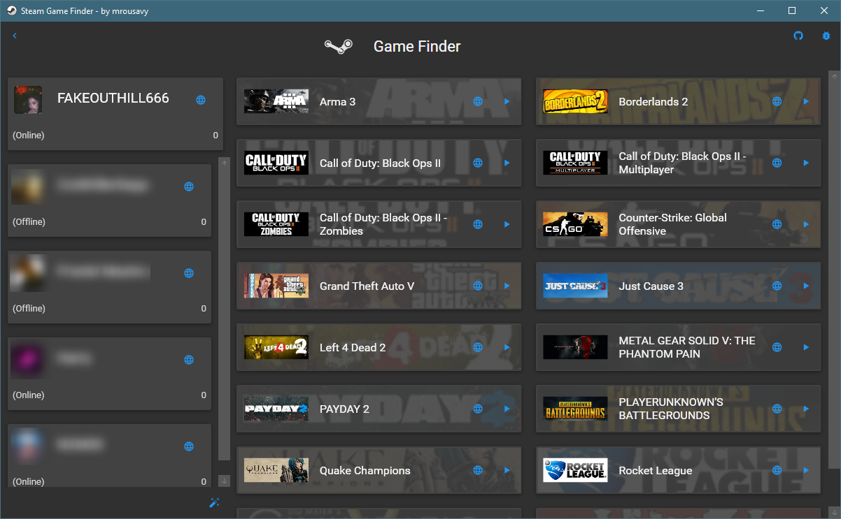Open Quake Champions globe icon
This screenshot has height=519, width=841.
(x=478, y=470)
